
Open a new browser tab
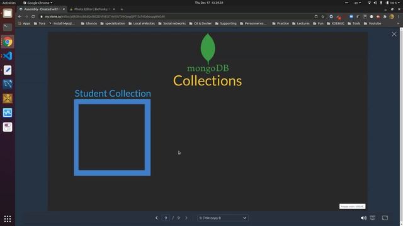122,9
